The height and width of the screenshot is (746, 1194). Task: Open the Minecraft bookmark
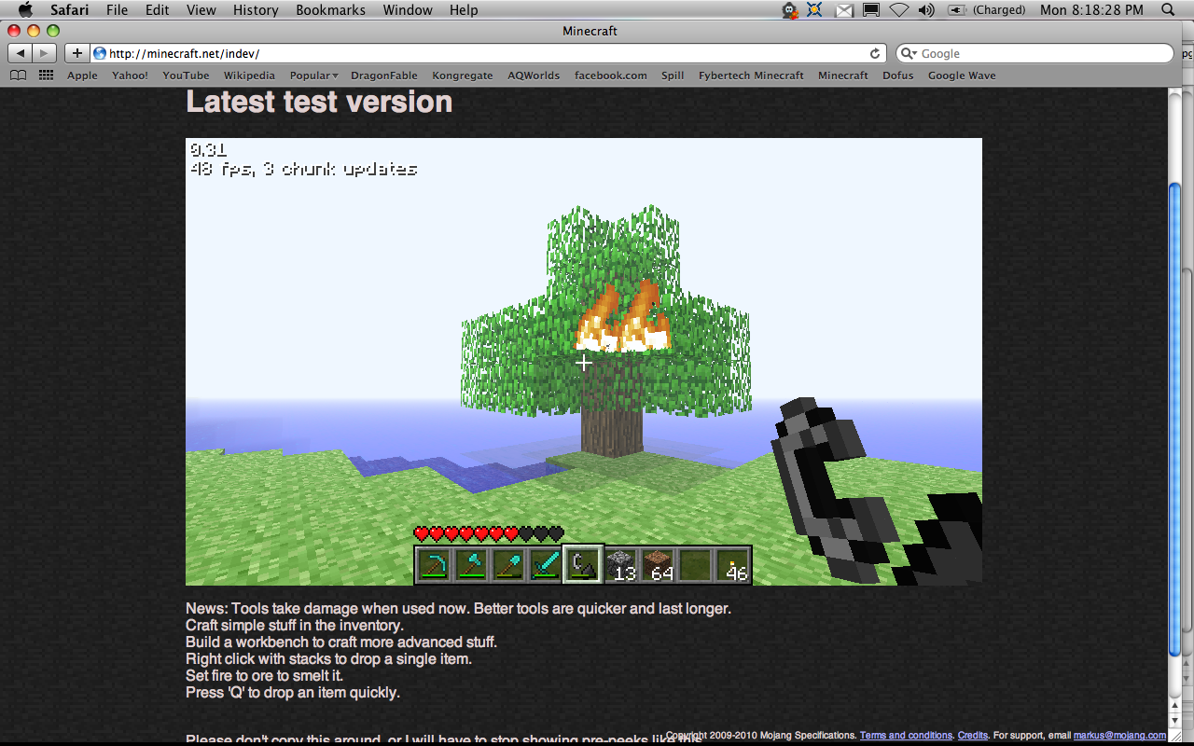(x=843, y=76)
